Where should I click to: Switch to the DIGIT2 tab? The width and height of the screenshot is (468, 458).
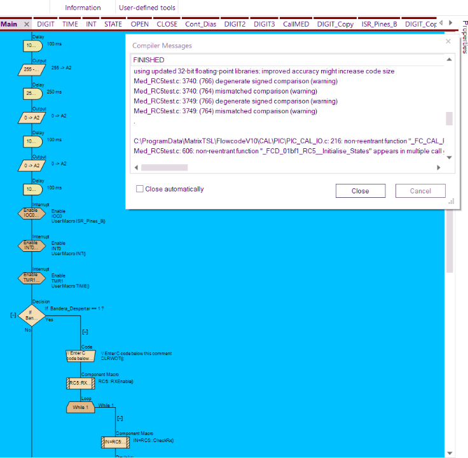(235, 24)
